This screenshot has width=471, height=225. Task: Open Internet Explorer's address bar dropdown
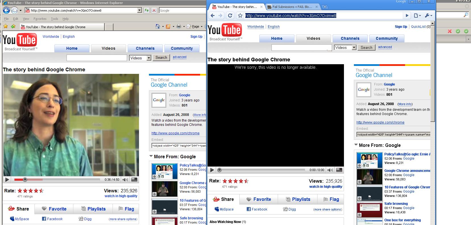pos(139,11)
